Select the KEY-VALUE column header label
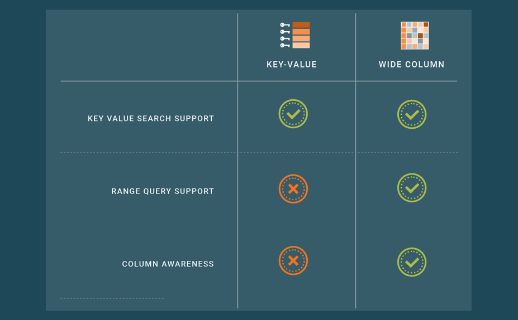Viewport: 518px width, 320px height. tap(292, 65)
